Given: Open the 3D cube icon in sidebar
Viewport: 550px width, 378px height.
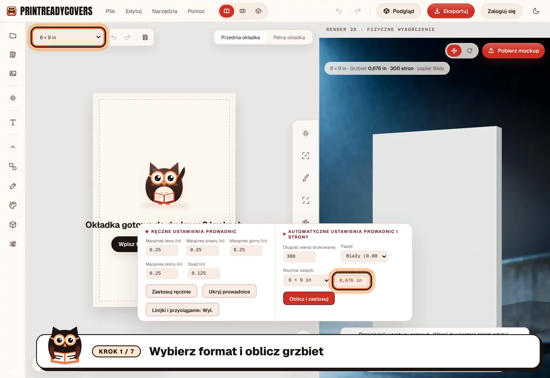Looking at the screenshot, I should 13,225.
